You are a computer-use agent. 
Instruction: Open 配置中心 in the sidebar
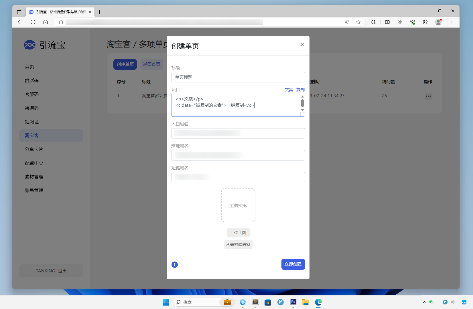click(34, 163)
